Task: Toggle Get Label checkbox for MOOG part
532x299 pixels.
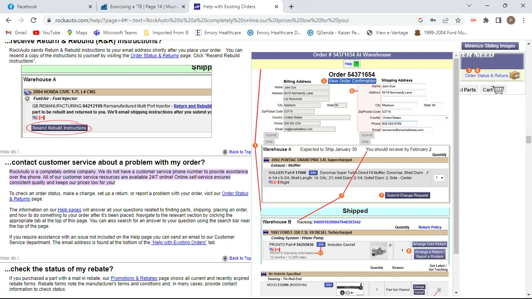Action: [439, 290]
